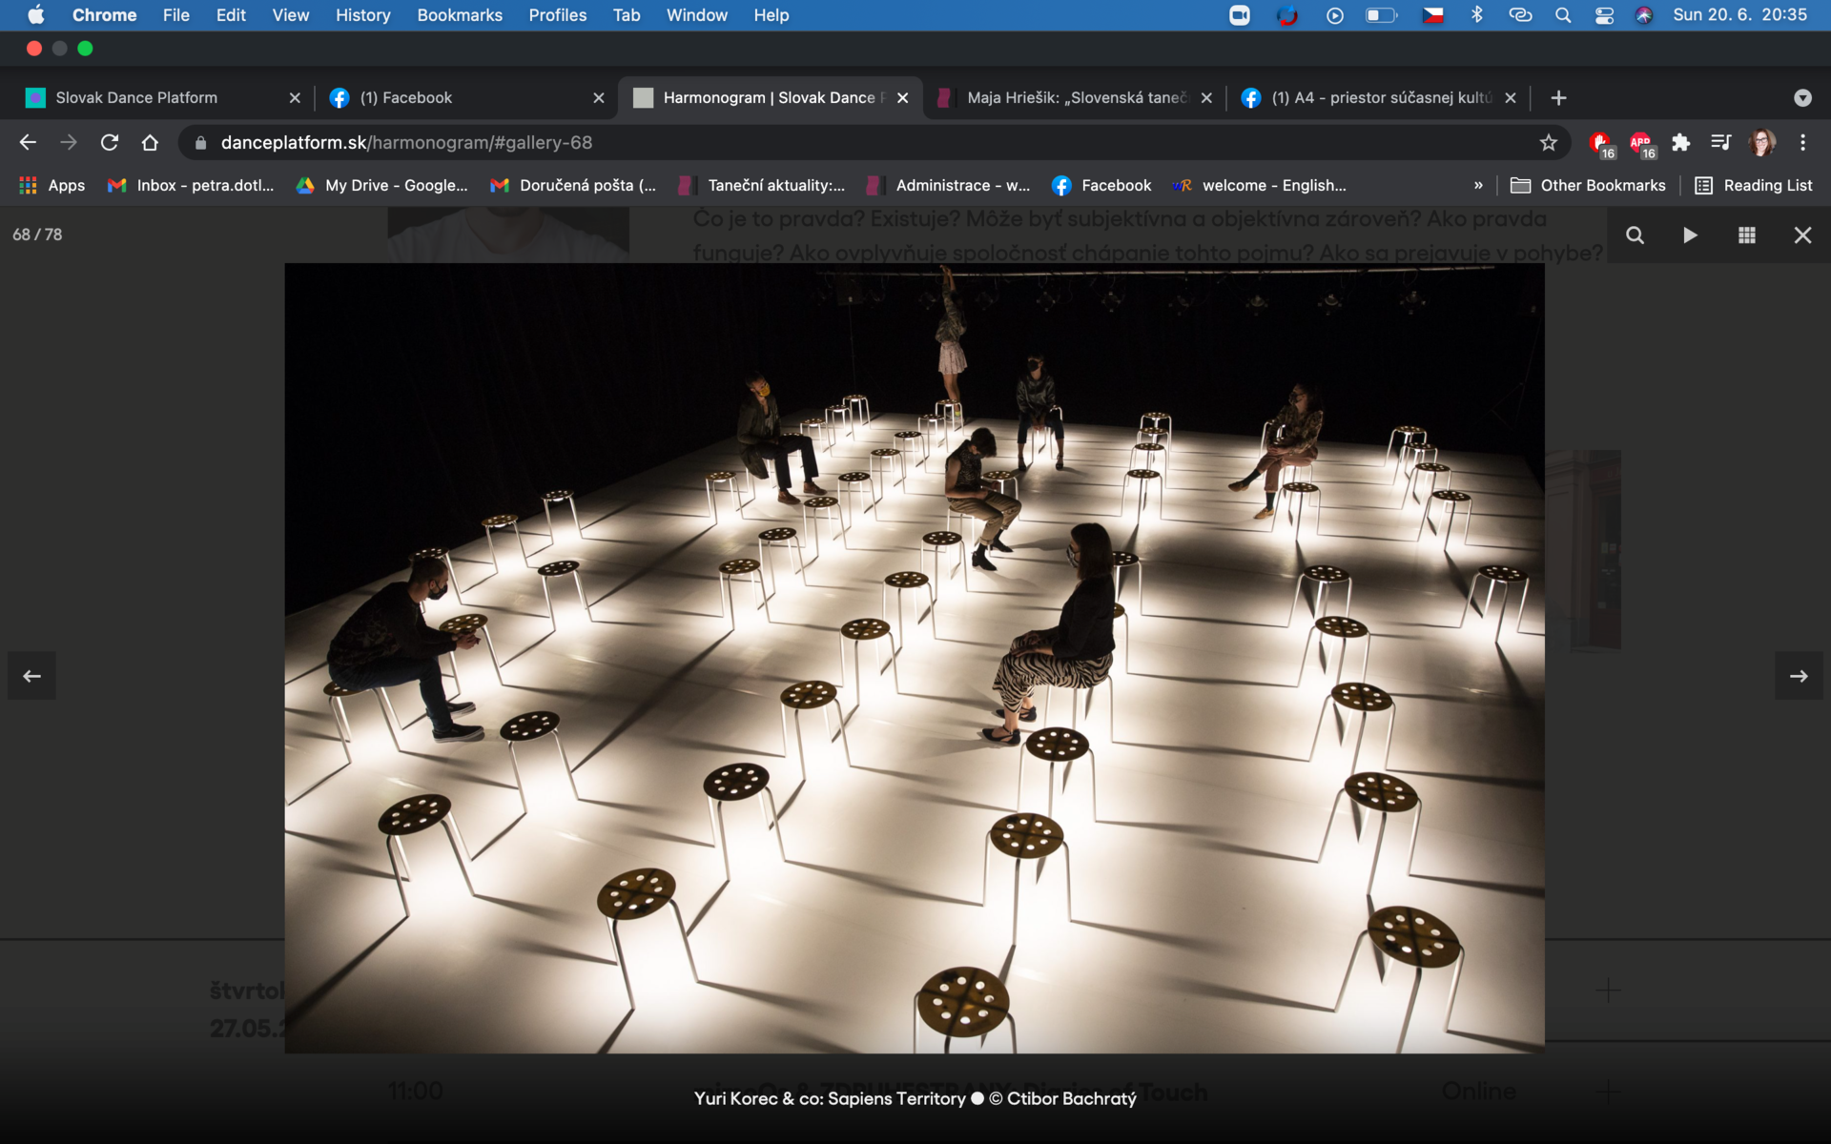
Task: Open the welcome - English bookmark
Action: click(x=1260, y=185)
